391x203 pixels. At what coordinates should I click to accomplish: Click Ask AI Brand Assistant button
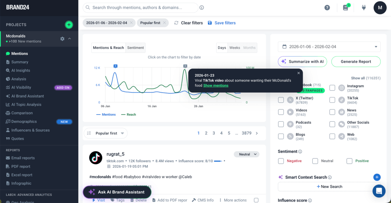click(x=117, y=192)
